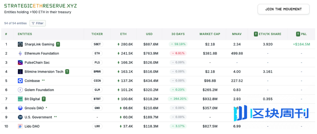Open the Lido DAO entity name
The image size is (317, 134).
click(32, 126)
